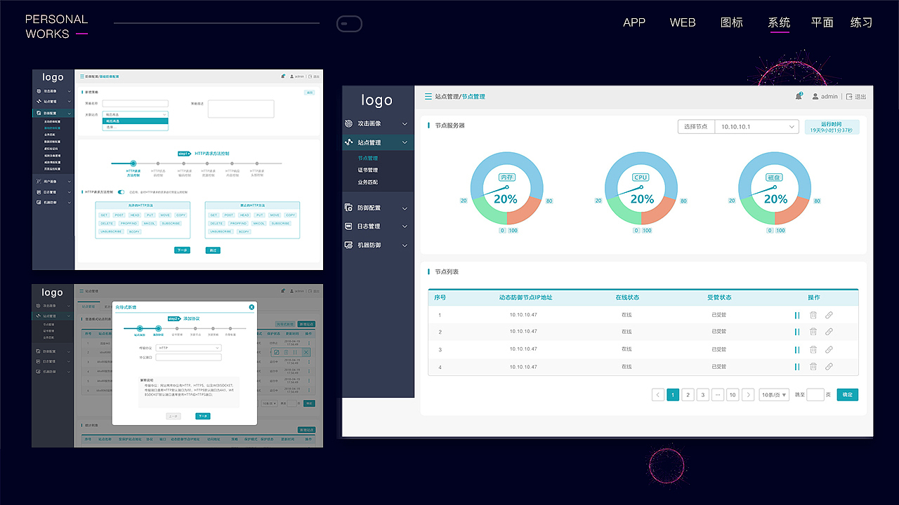
Task: Click link icon in table row 3
Action: (829, 350)
